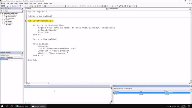Open the Format menu
Viewport: 192px width, 108px height.
[x=21, y=3]
